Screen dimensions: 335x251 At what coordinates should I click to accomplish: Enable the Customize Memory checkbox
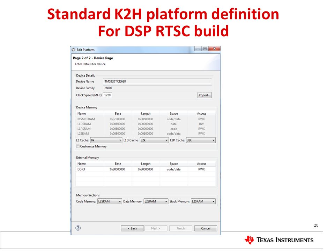click(x=77, y=146)
